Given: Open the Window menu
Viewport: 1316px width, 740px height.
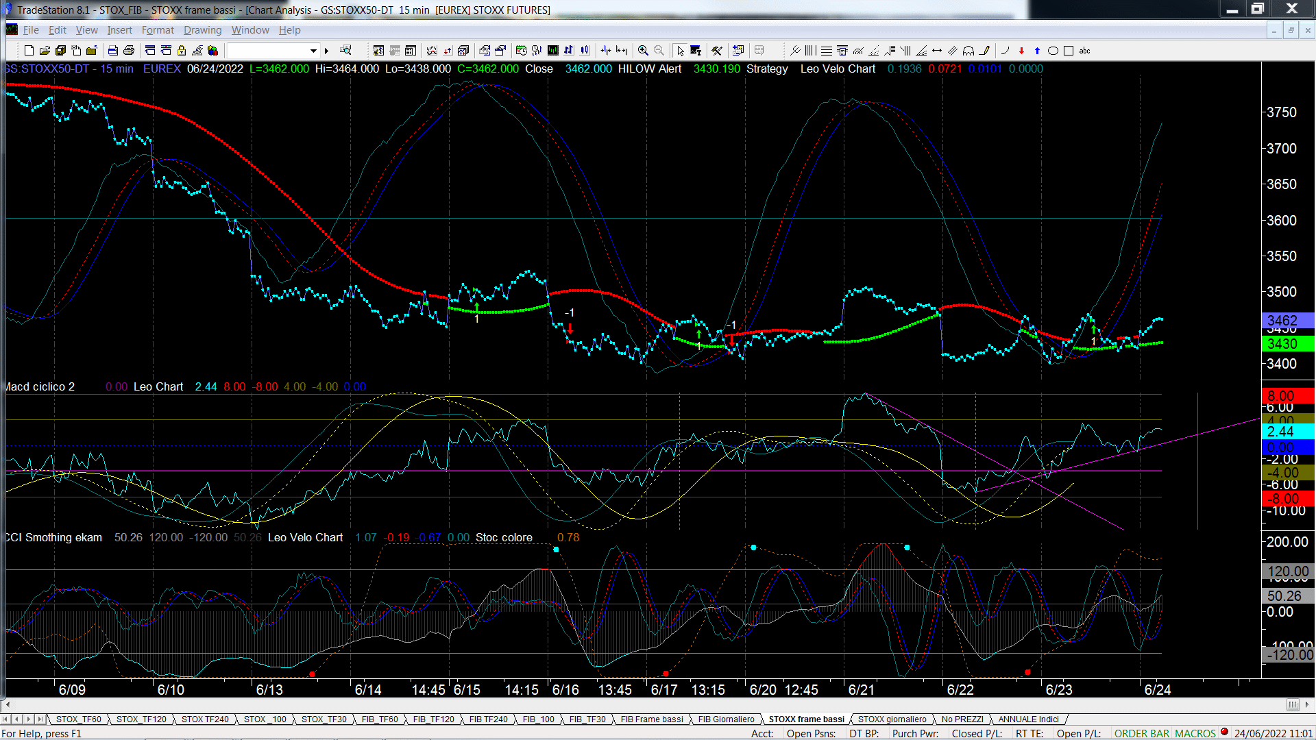Looking at the screenshot, I should (250, 30).
